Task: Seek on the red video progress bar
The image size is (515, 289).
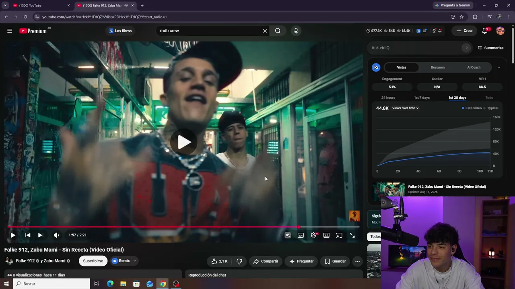Action: 183,227
